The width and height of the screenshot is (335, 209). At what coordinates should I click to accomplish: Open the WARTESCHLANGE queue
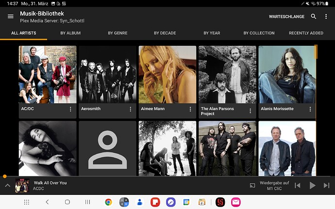click(x=286, y=16)
